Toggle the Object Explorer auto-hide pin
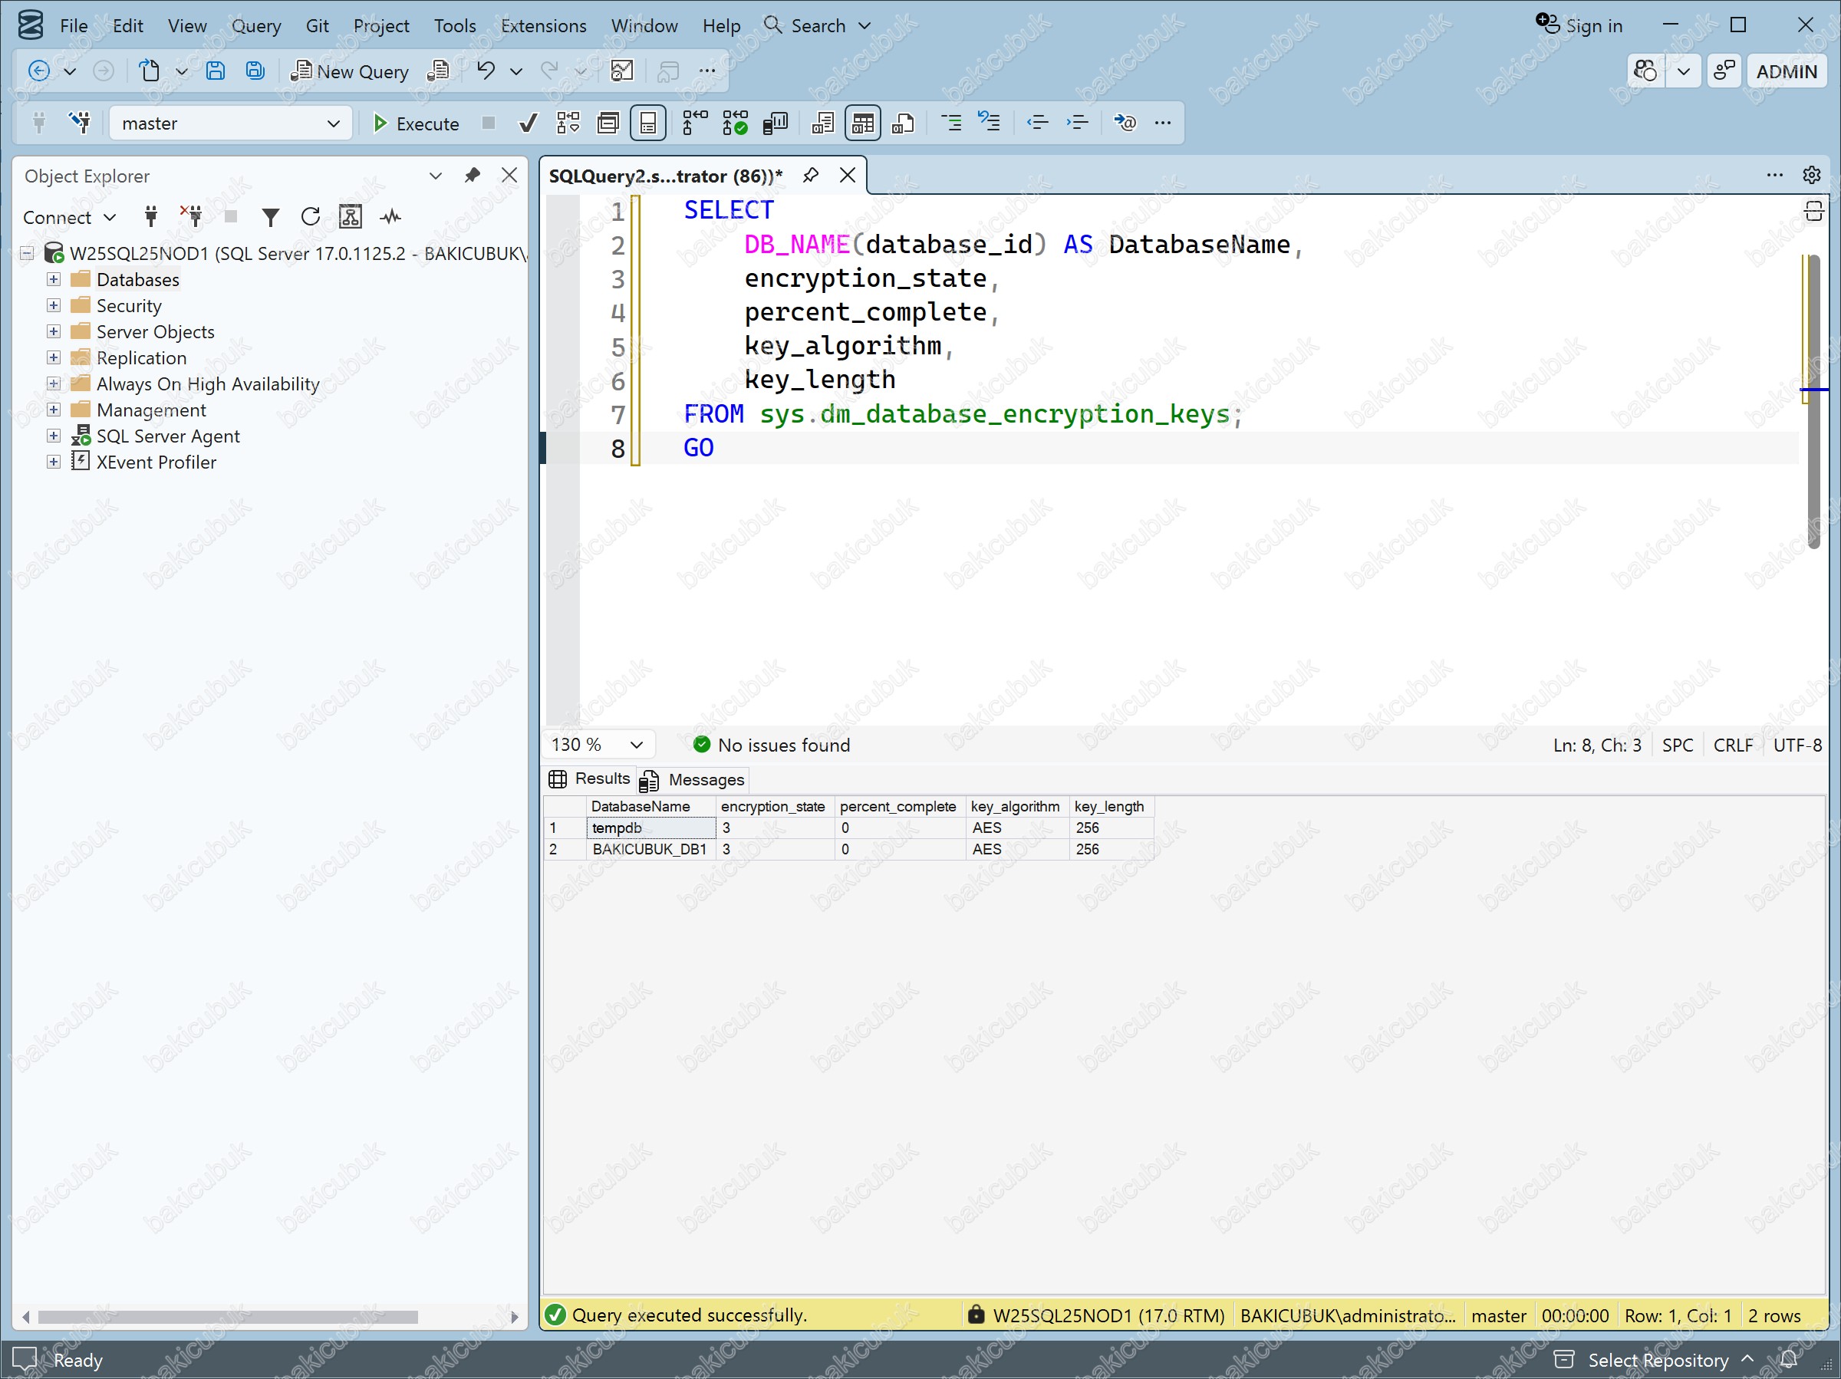The width and height of the screenshot is (1841, 1379). (x=472, y=176)
